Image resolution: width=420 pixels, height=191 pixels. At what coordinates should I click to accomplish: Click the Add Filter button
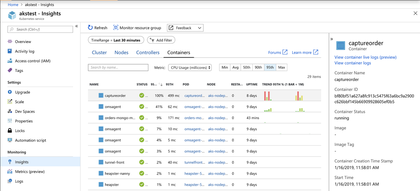[161, 40]
